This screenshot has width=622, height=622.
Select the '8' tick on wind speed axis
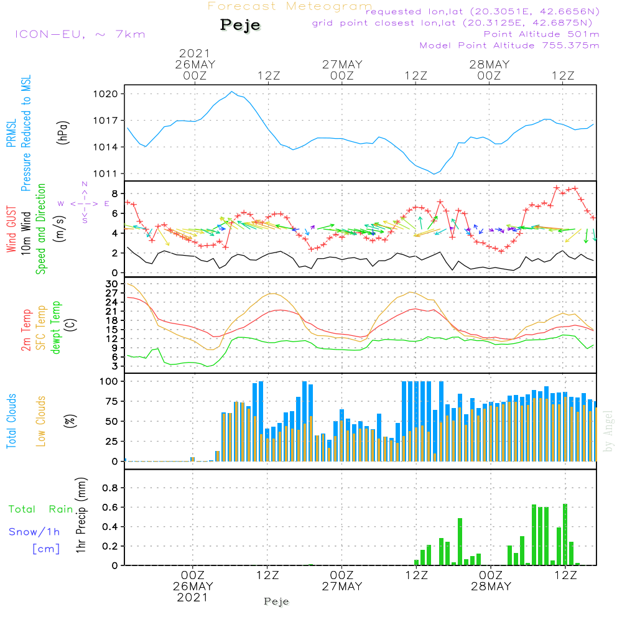(x=114, y=193)
